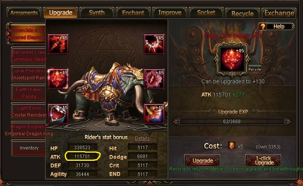Viewport: 303px width, 186px height.
Task: Select the spiked wings armament slot
Action: pyautogui.click(x=154, y=44)
